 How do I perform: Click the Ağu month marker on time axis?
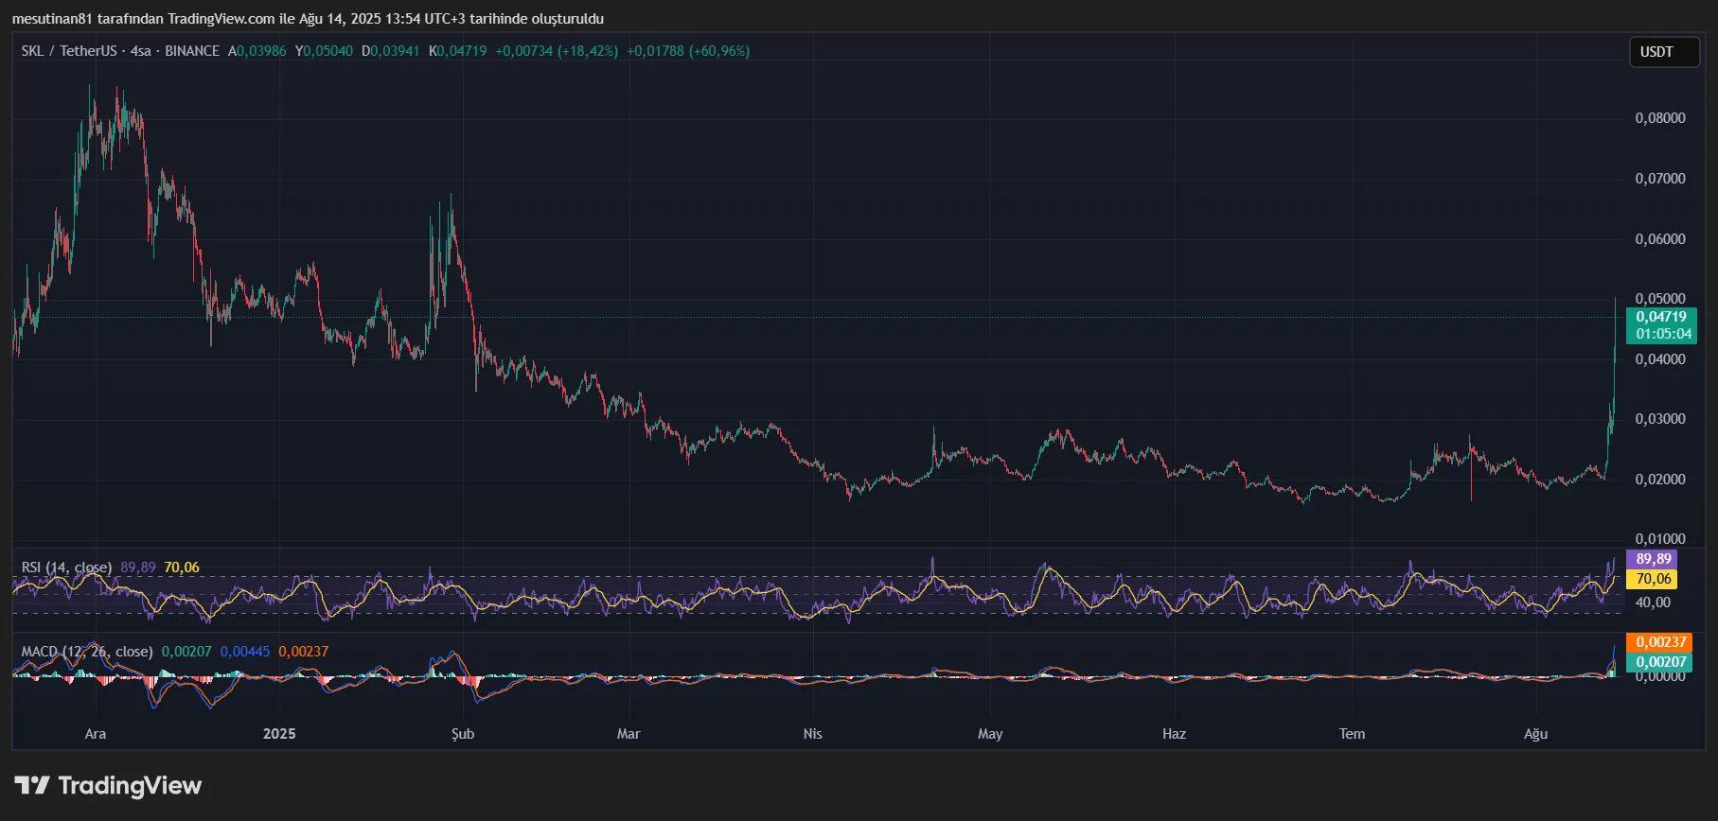1535,734
